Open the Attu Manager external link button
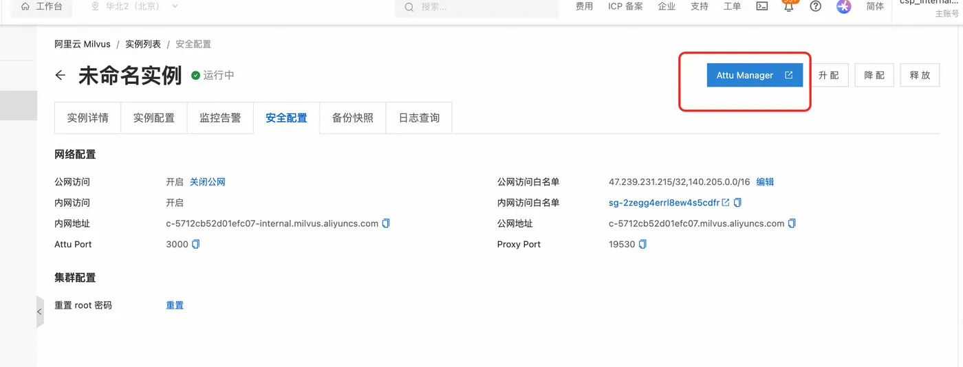Viewport: 963px width, 367px height. (x=755, y=75)
